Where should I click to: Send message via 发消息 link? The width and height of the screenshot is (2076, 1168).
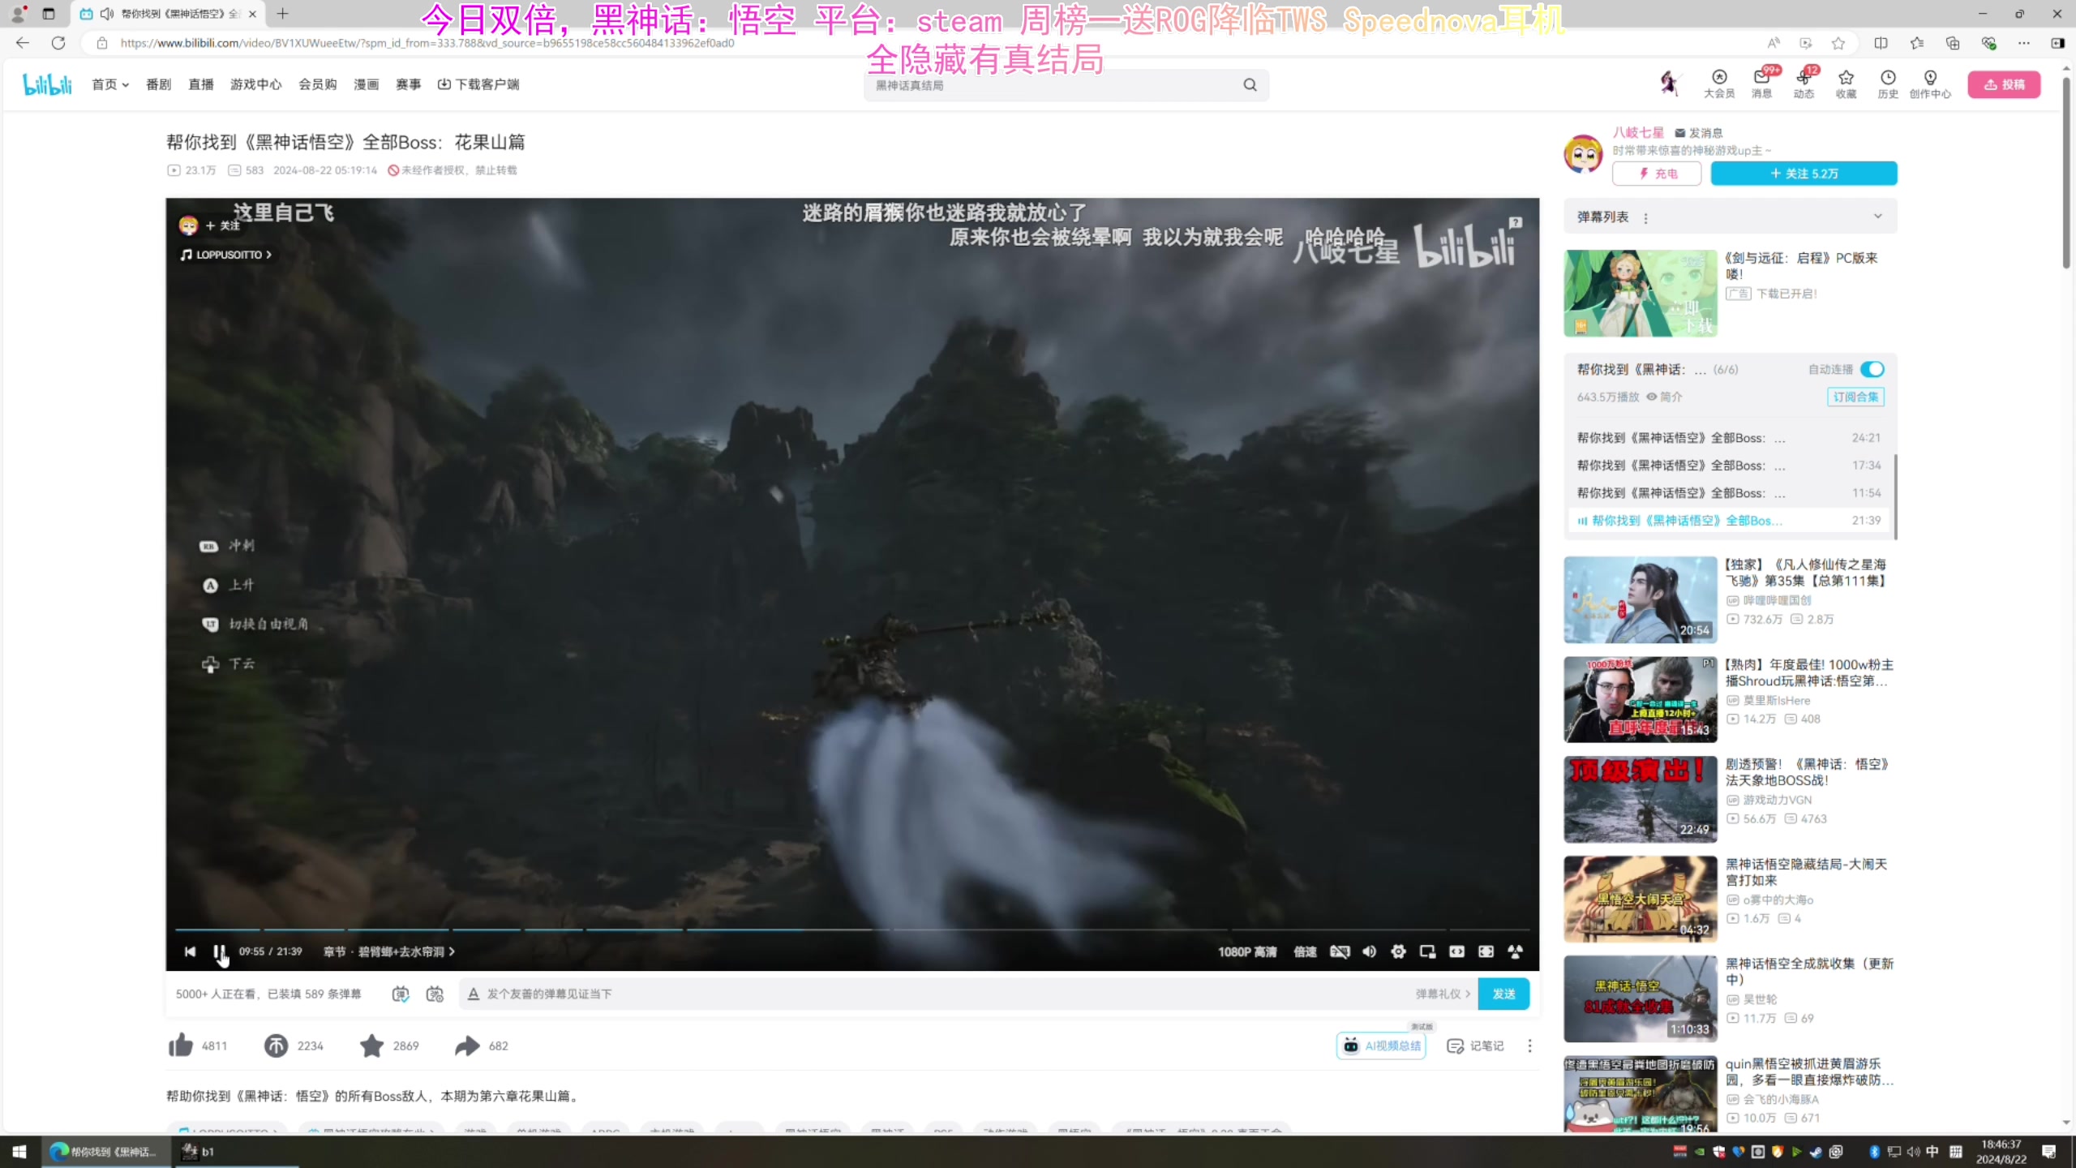1699,133
